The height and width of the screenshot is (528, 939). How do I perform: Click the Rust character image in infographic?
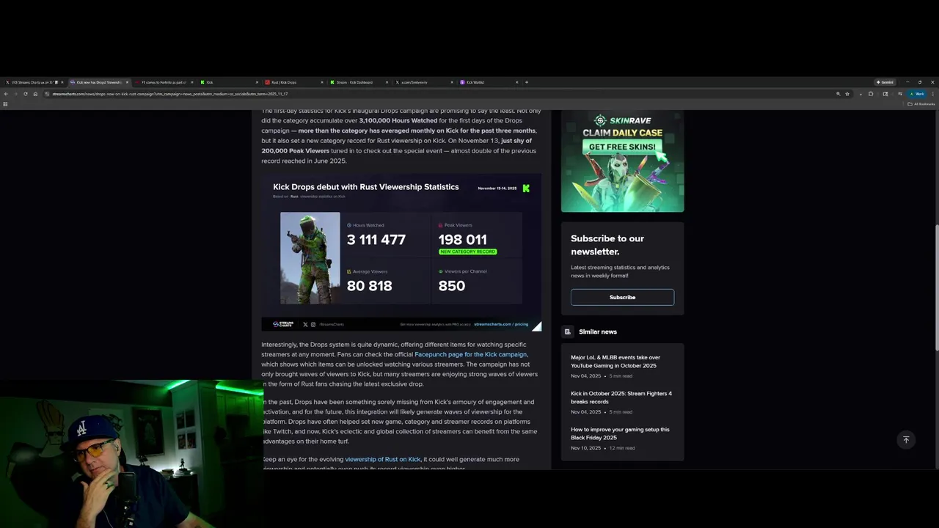310,258
